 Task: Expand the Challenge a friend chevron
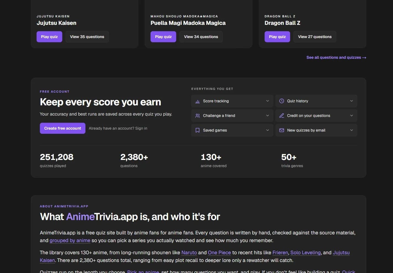(x=268, y=116)
